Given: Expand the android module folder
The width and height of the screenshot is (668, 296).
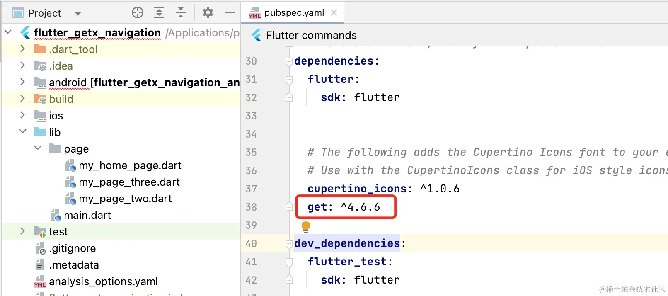Looking at the screenshot, I should tap(23, 82).
